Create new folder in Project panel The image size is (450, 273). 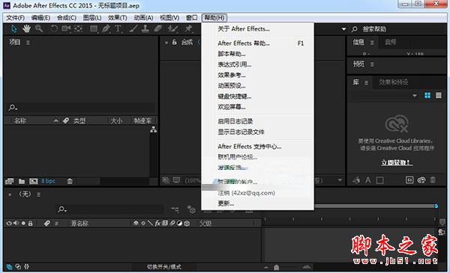22,181
